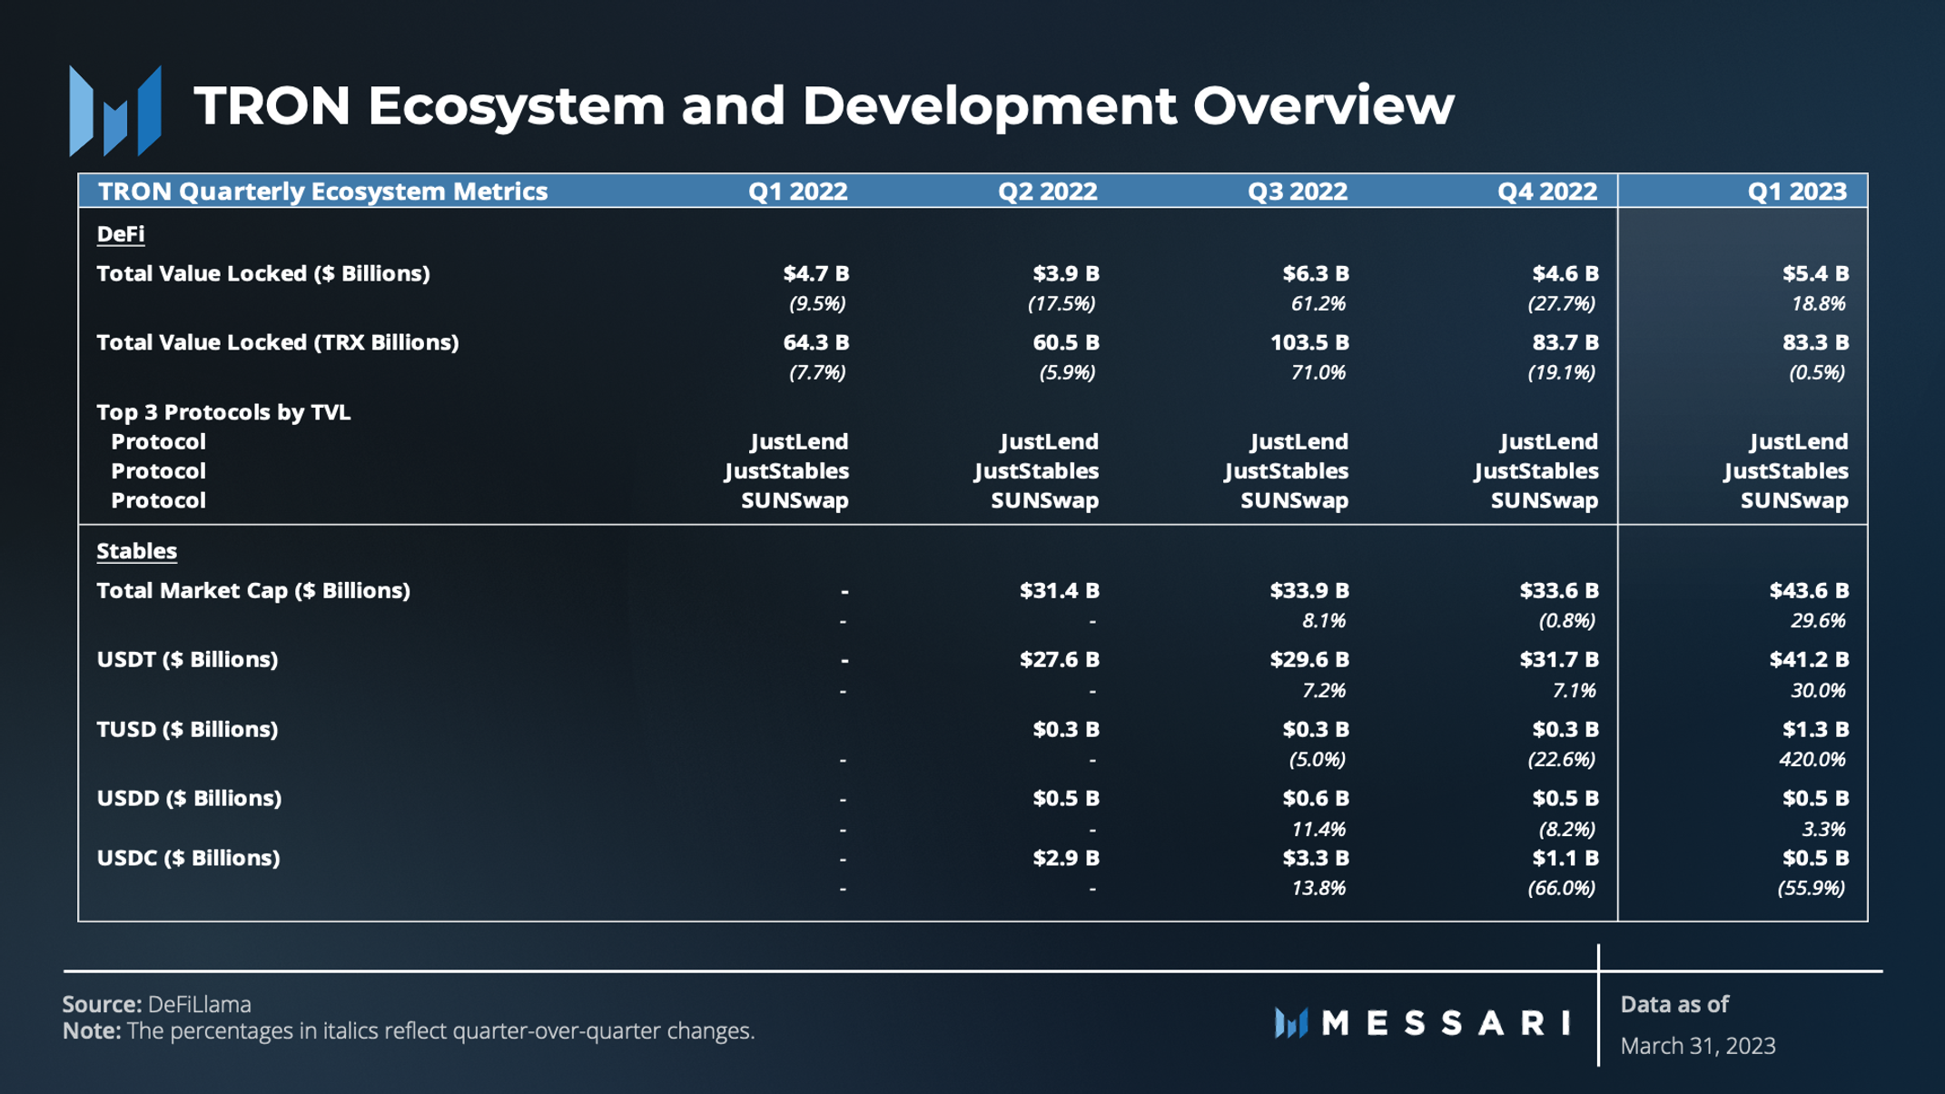Click the Top 3 Protocols by TVL label

[223, 412]
